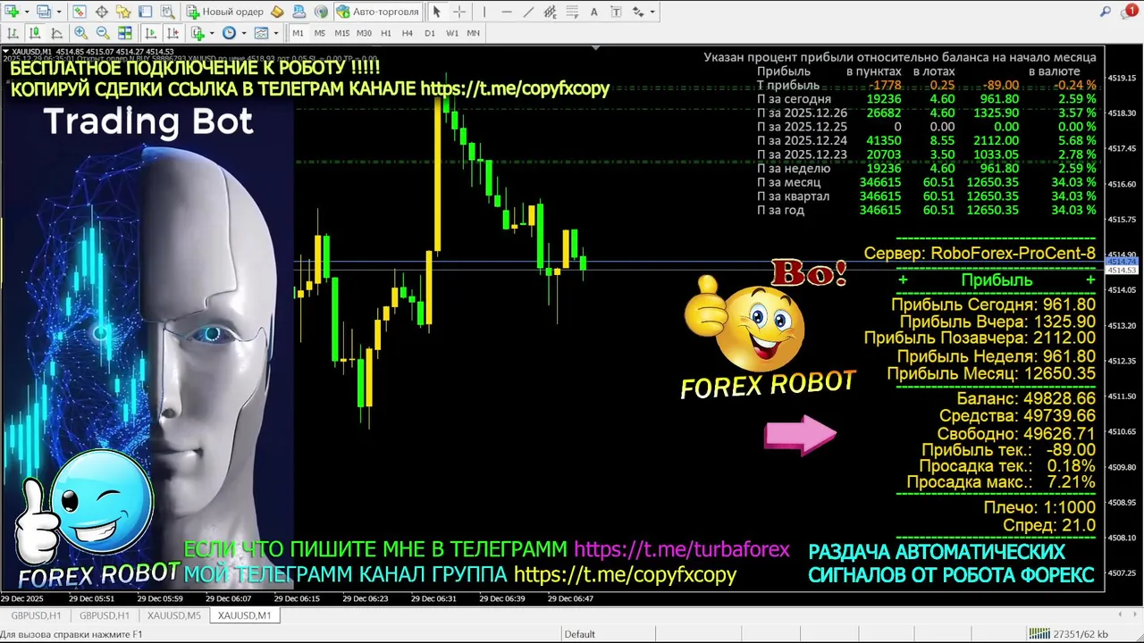Switch to the XAUUSD,M5 chart tab

173,615
